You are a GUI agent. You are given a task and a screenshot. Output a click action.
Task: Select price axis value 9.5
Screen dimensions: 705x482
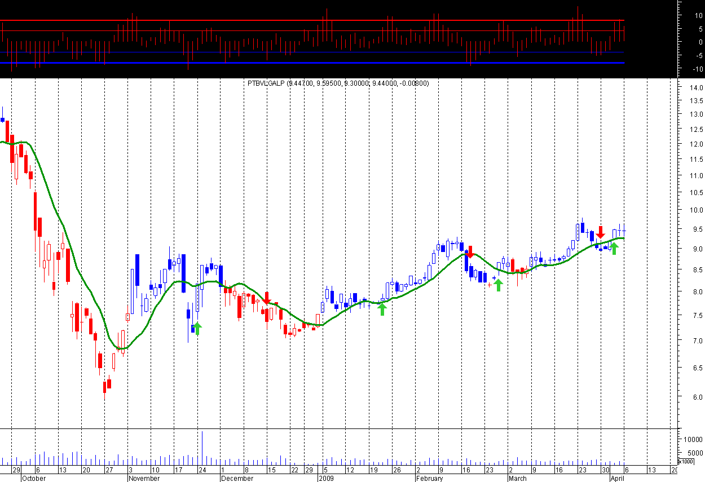pyautogui.click(x=697, y=229)
